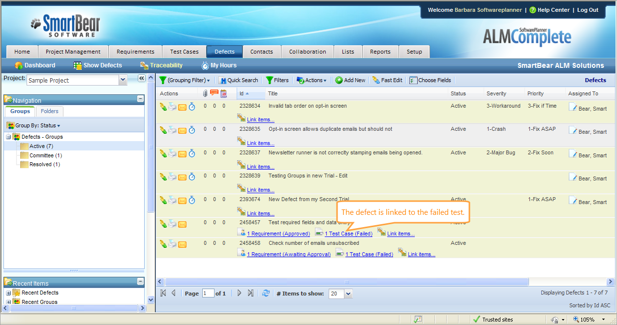Viewport: 617px width, 325px height.
Task: Click Add New defect button
Action: pos(350,80)
